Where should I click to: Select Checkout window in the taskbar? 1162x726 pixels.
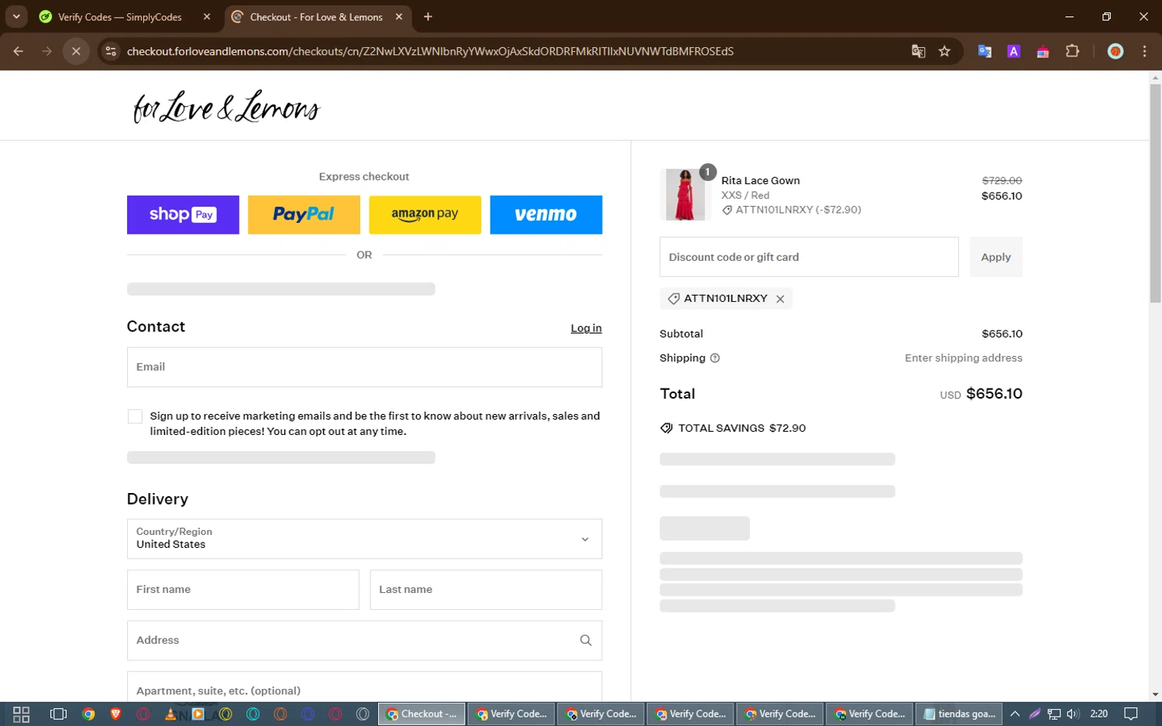point(421,714)
